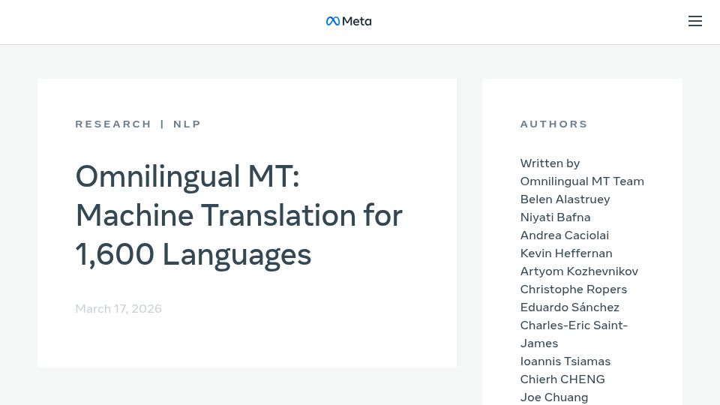Select author Niyati Bafna

[x=555, y=217]
